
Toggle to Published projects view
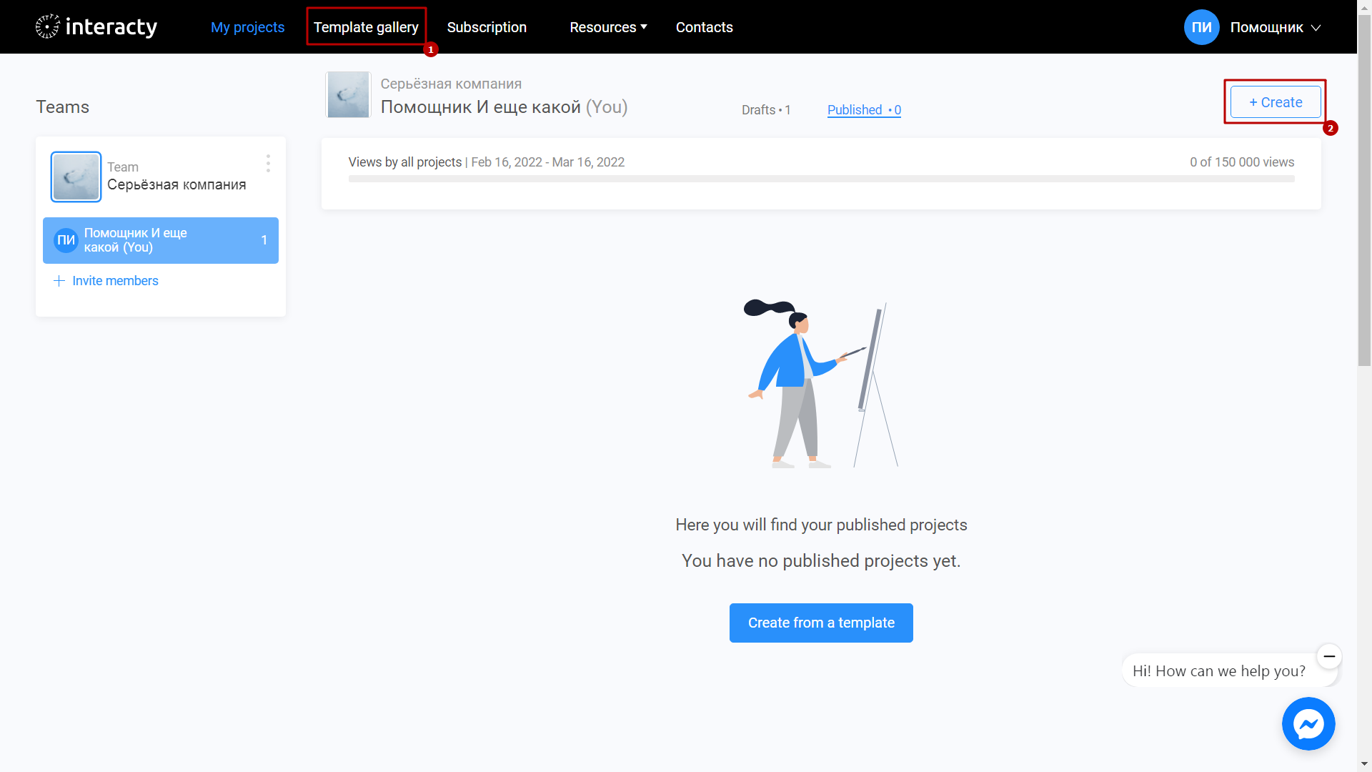863,109
